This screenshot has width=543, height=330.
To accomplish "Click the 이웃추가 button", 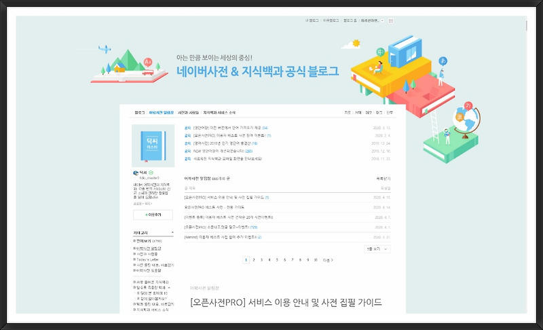I will [x=153, y=215].
